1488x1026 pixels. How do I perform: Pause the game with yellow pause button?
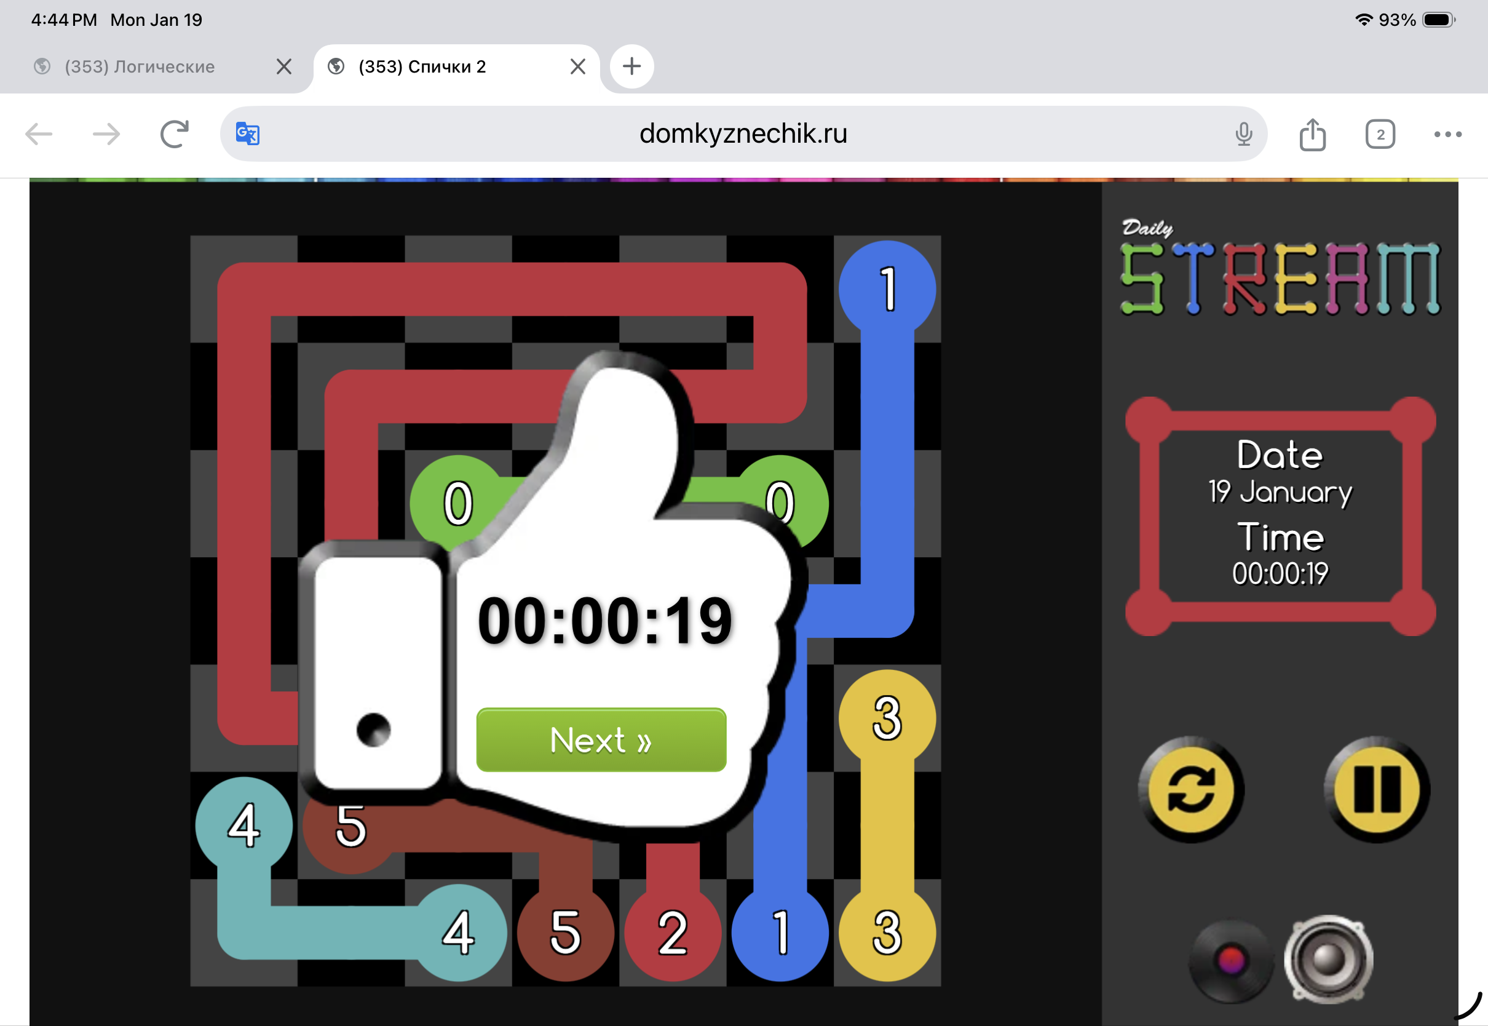click(1376, 789)
